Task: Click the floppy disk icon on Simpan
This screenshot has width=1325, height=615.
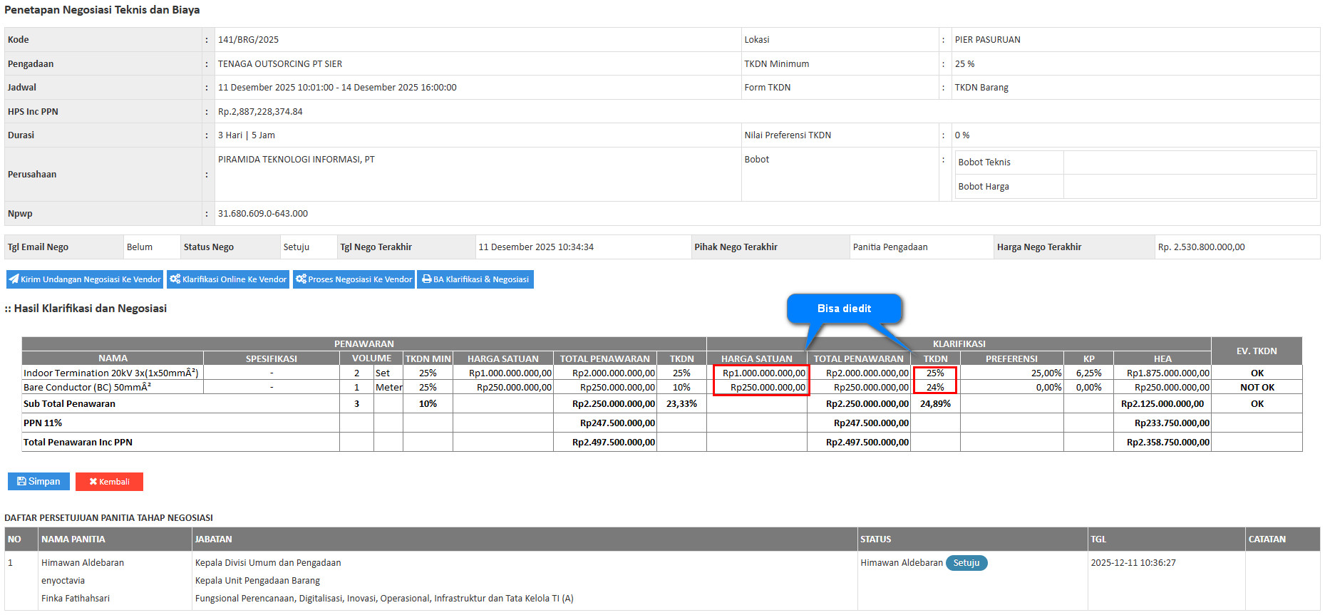Action: click(21, 482)
